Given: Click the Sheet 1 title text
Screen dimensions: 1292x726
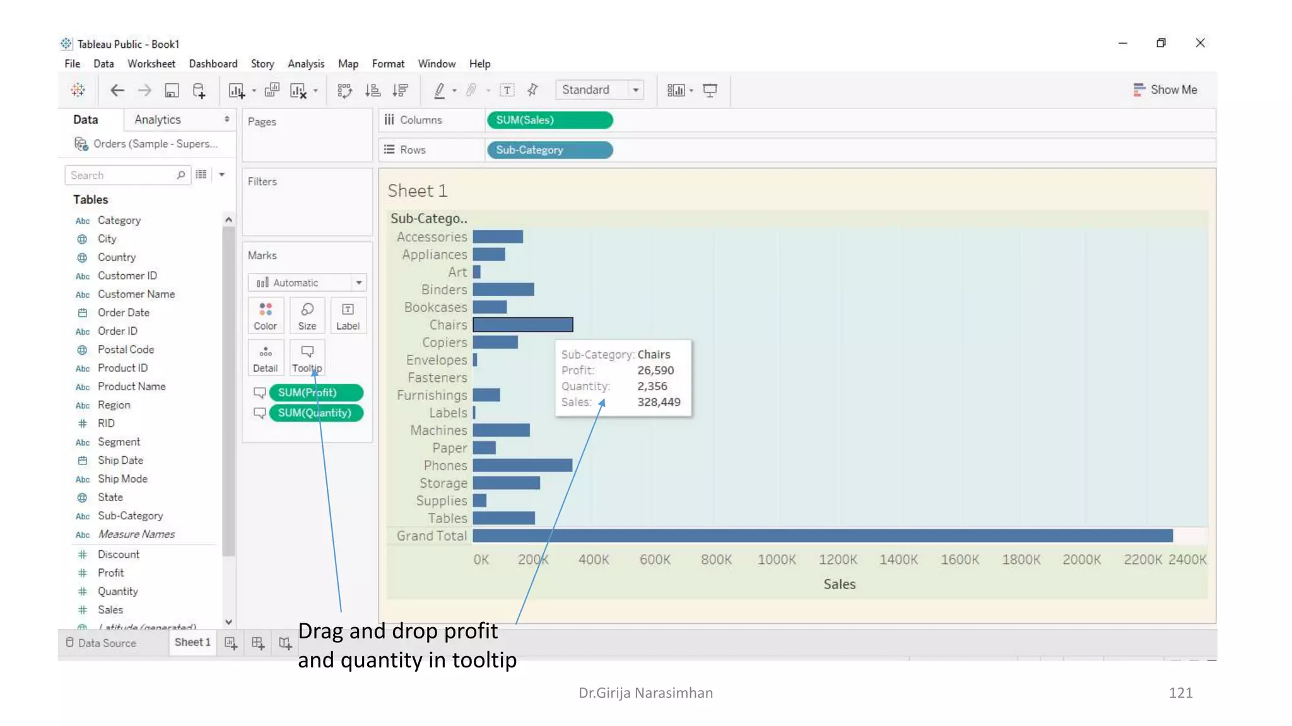Looking at the screenshot, I should (x=418, y=190).
